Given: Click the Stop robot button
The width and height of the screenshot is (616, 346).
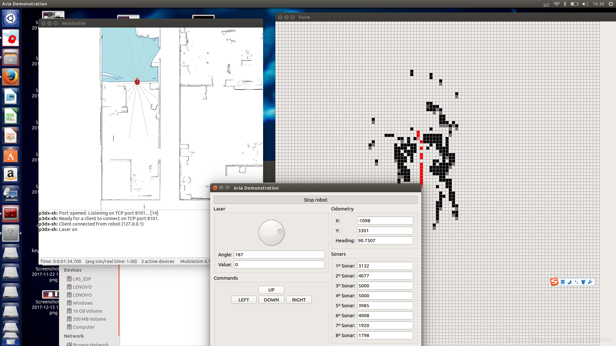Looking at the screenshot, I should [315, 200].
